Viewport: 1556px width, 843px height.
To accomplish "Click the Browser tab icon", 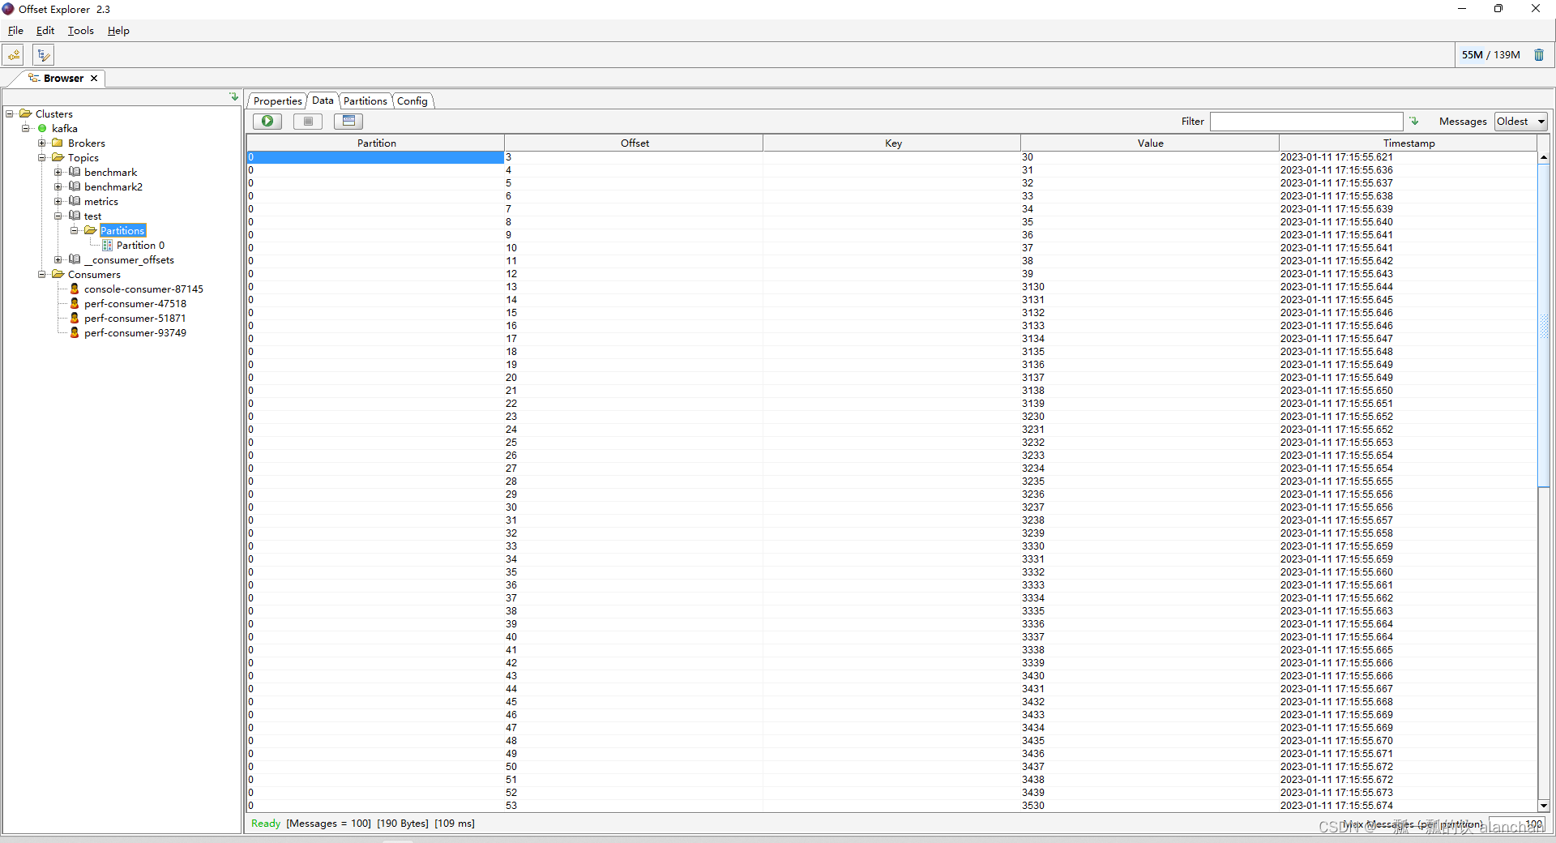I will click(34, 79).
